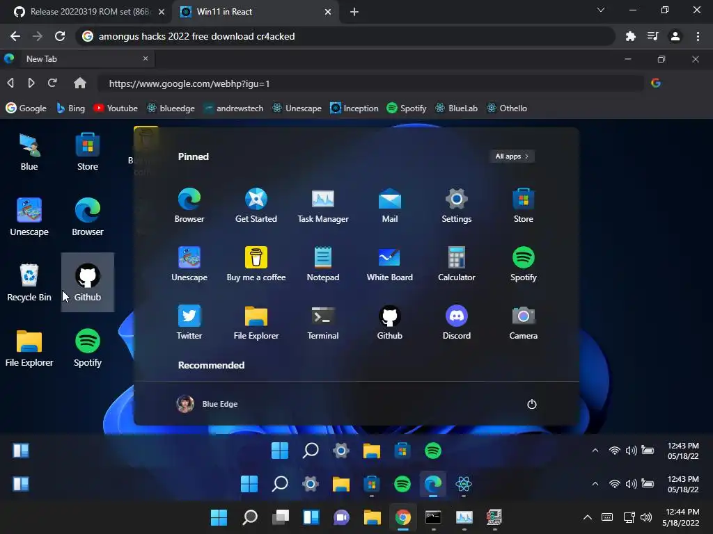Click the Chrome address bar
Image resolution: width=713 pixels, height=534 pixels.
click(345, 36)
